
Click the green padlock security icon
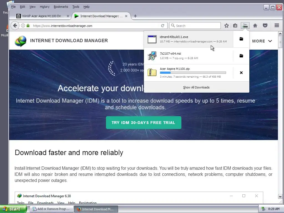click(28, 26)
